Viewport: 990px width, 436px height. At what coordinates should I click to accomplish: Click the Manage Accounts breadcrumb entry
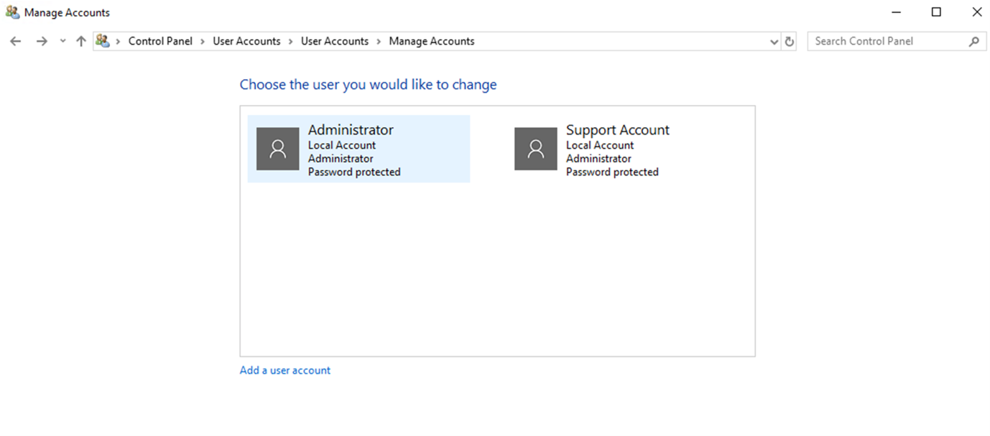tap(431, 41)
